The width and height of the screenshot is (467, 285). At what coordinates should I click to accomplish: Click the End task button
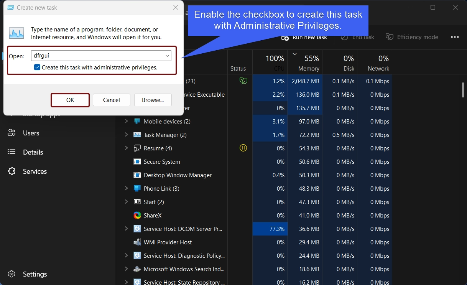[358, 37]
